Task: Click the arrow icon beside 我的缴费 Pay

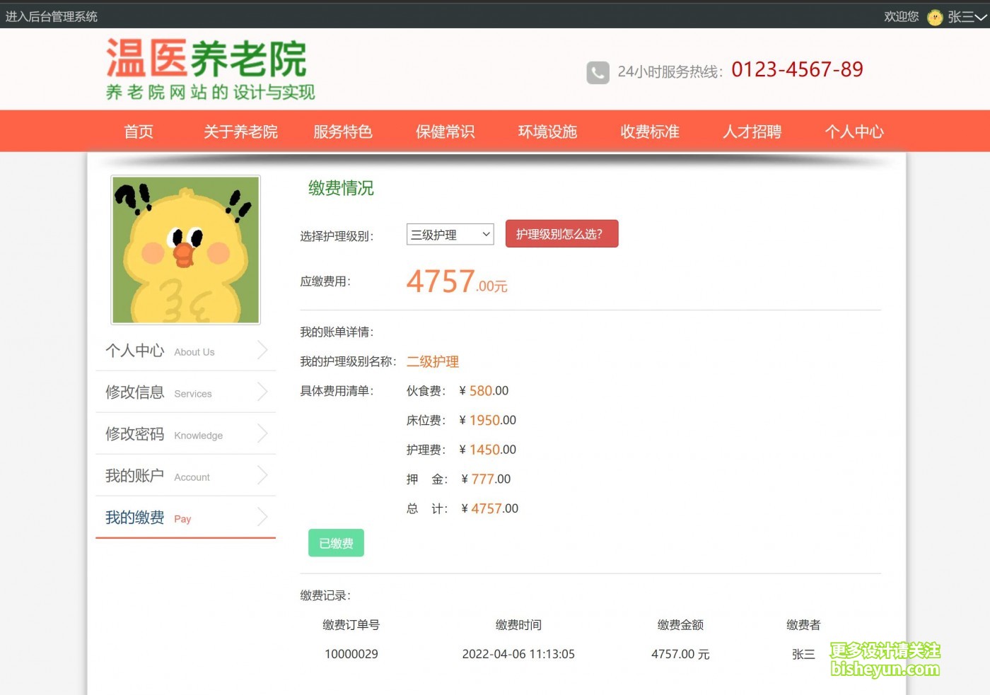Action: (262, 517)
